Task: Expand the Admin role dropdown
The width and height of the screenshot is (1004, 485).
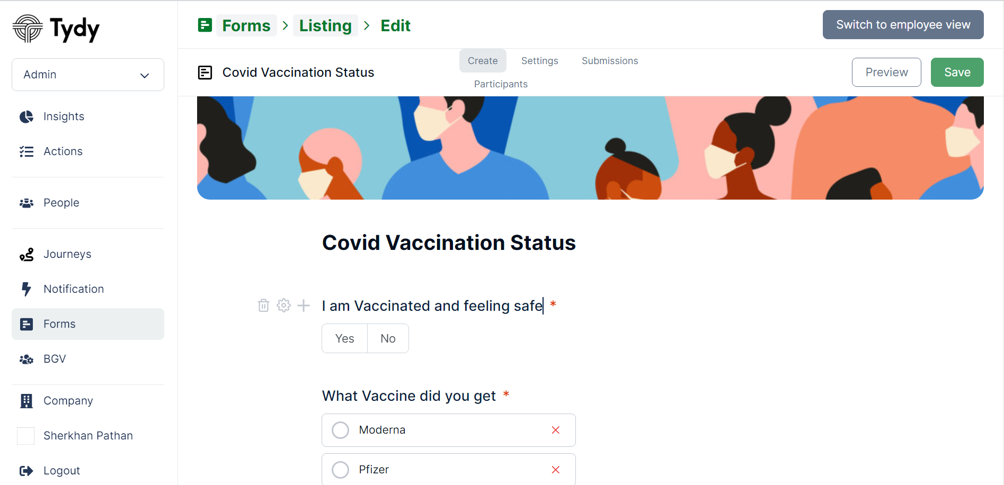Action: coord(88,75)
